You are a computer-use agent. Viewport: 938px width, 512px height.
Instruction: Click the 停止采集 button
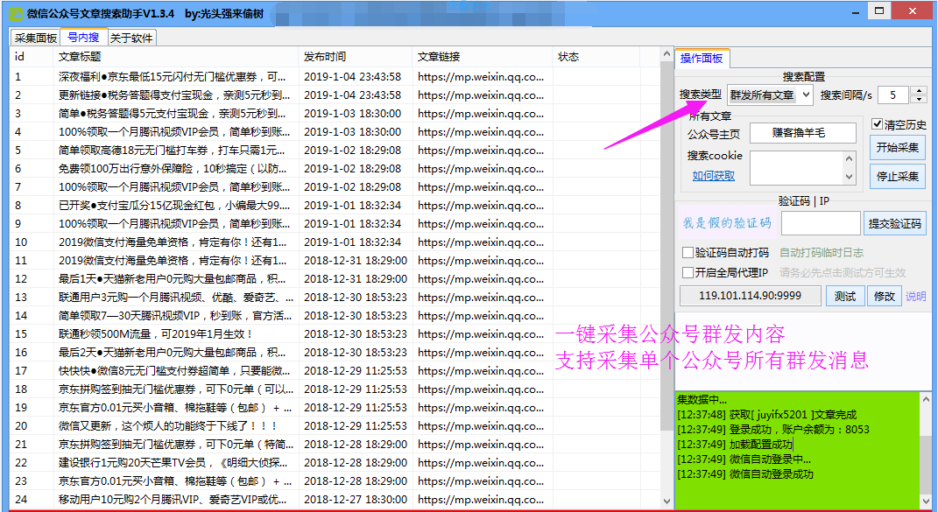(898, 177)
